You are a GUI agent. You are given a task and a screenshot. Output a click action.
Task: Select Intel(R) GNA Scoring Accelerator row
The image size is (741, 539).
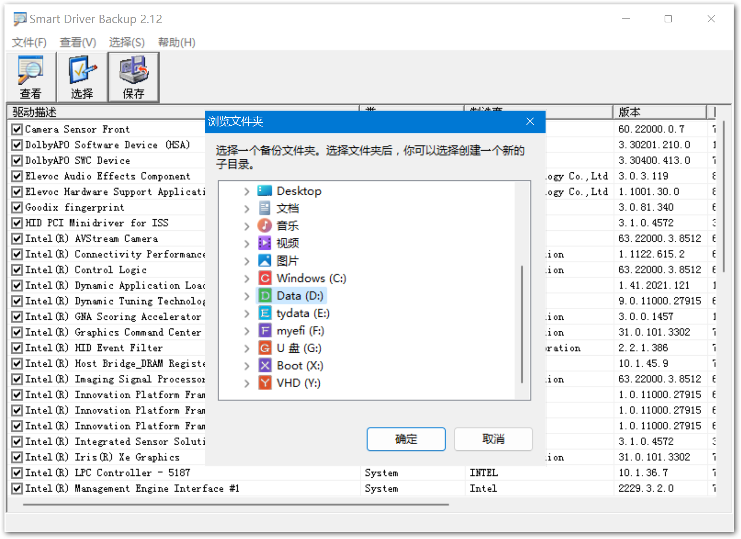[113, 316]
